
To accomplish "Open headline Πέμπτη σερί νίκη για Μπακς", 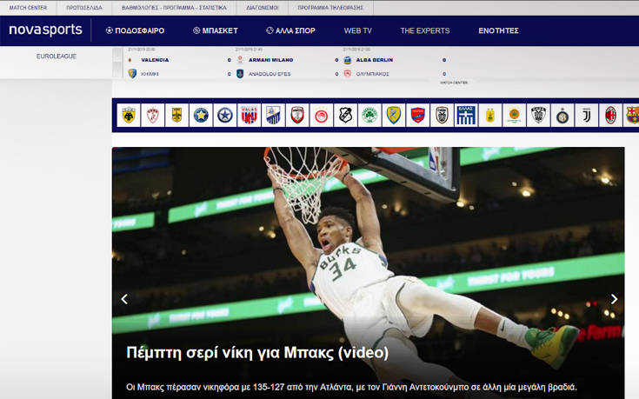I will tap(257, 353).
